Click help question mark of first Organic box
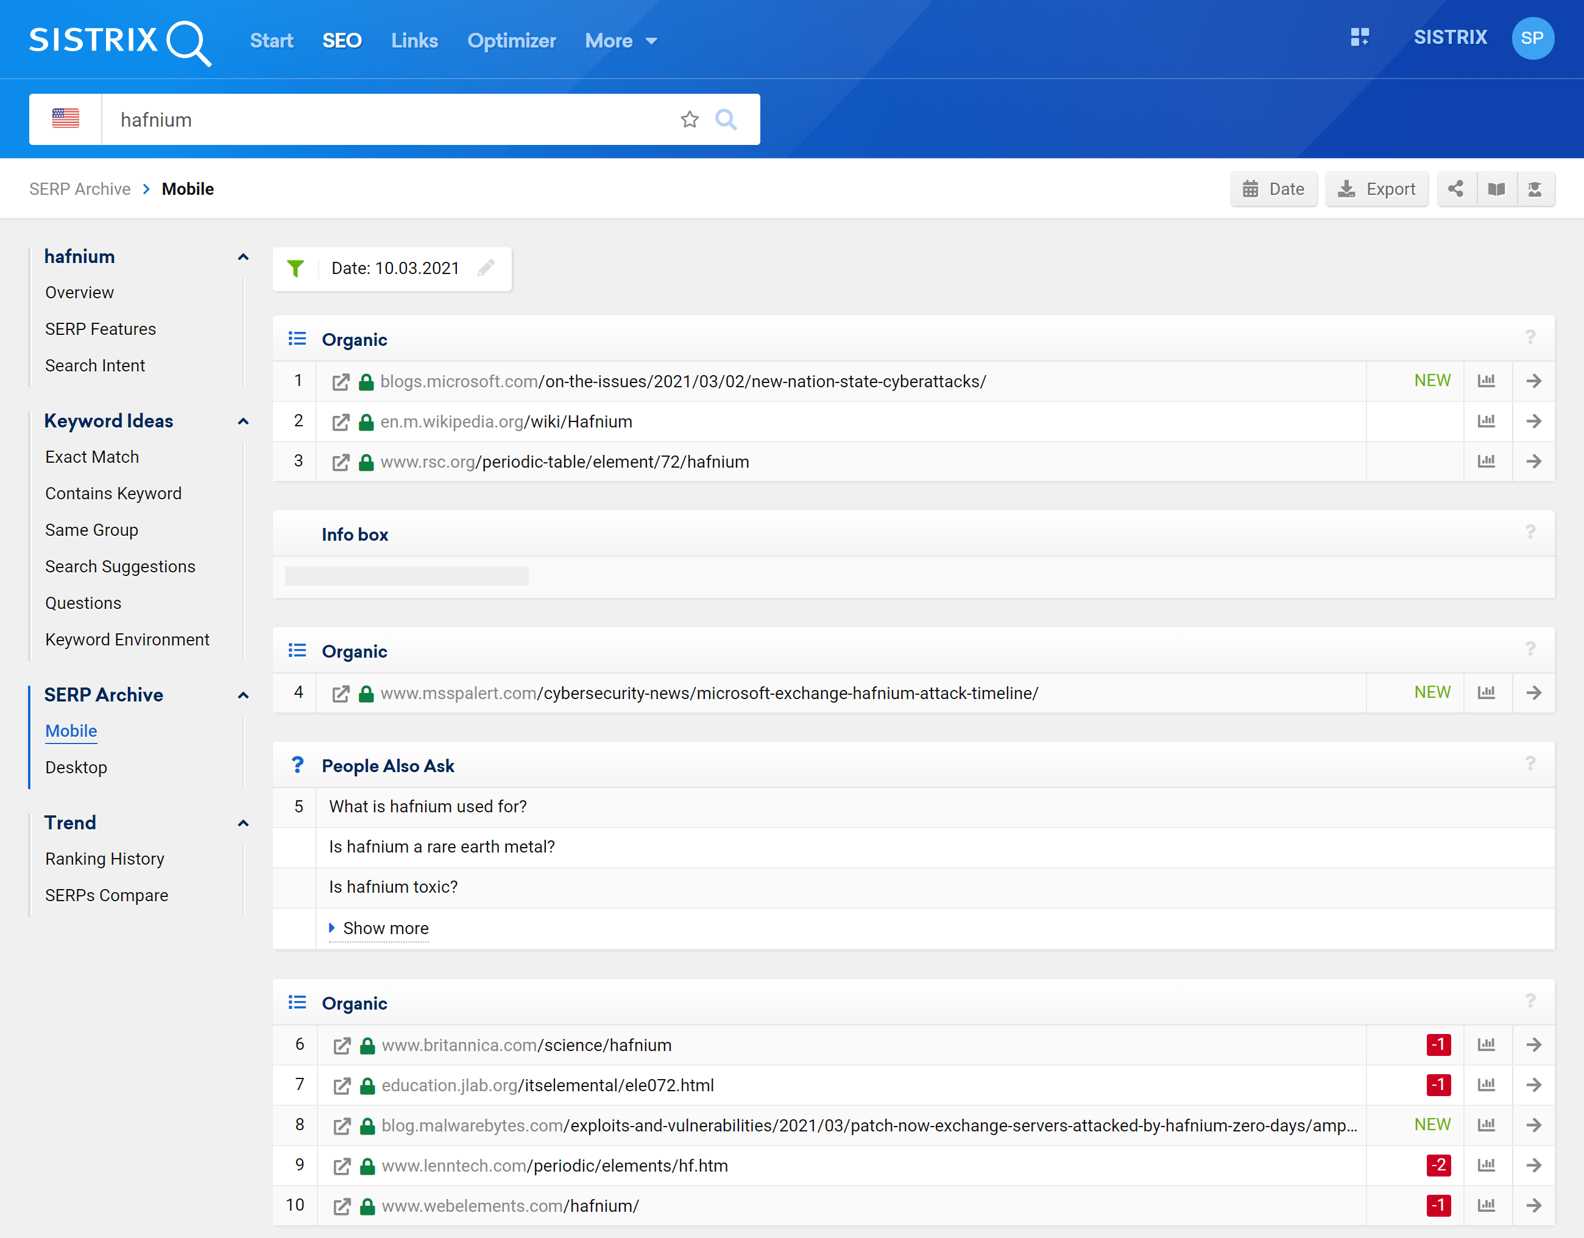This screenshot has width=1584, height=1238. (1530, 337)
